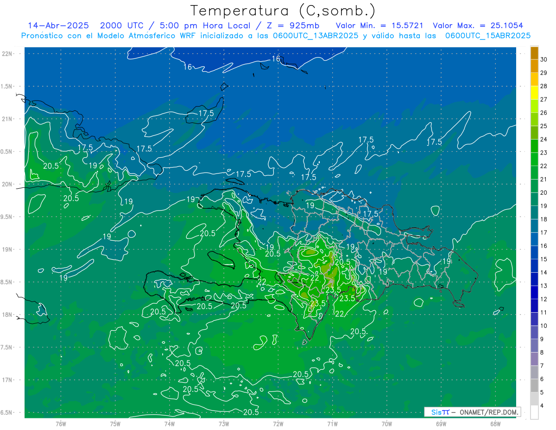Click the colorbar scale value 26
The height and width of the screenshot is (430, 556).
[544, 113]
